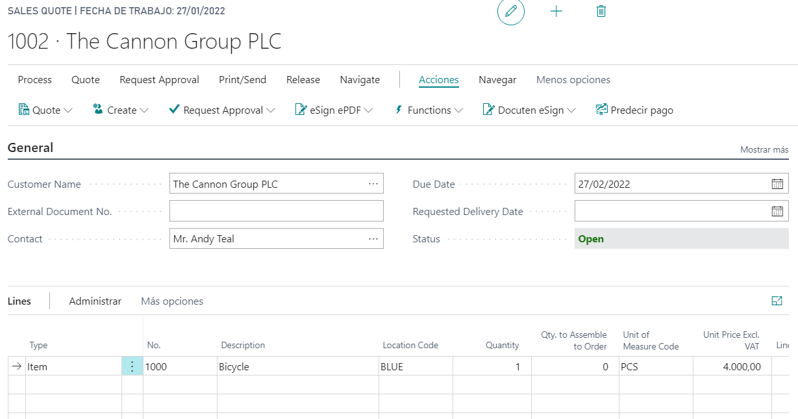Open row options for Bicycle line

click(132, 366)
